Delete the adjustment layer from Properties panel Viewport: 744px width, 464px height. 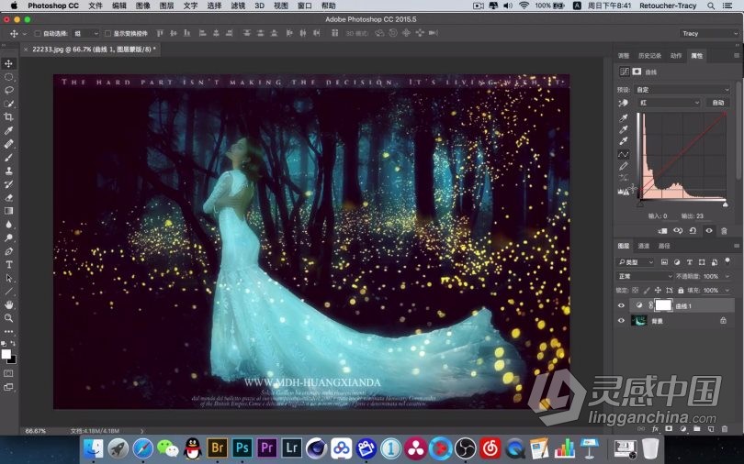point(724,230)
